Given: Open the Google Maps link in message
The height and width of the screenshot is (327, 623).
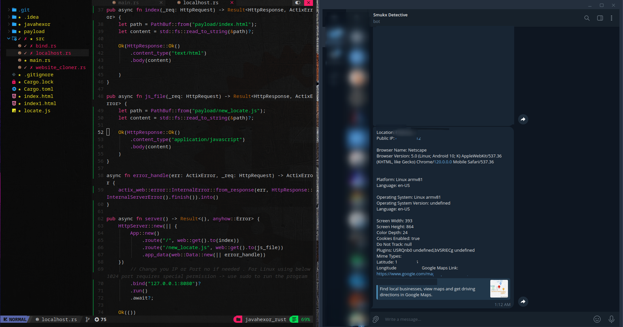Looking at the screenshot, I should coord(405,274).
